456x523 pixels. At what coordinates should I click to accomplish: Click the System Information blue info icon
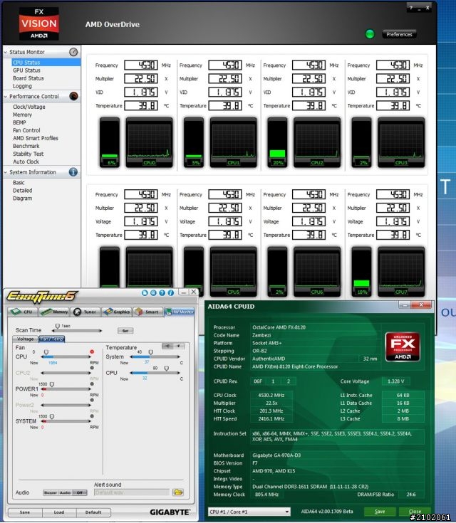pyautogui.click(x=73, y=171)
